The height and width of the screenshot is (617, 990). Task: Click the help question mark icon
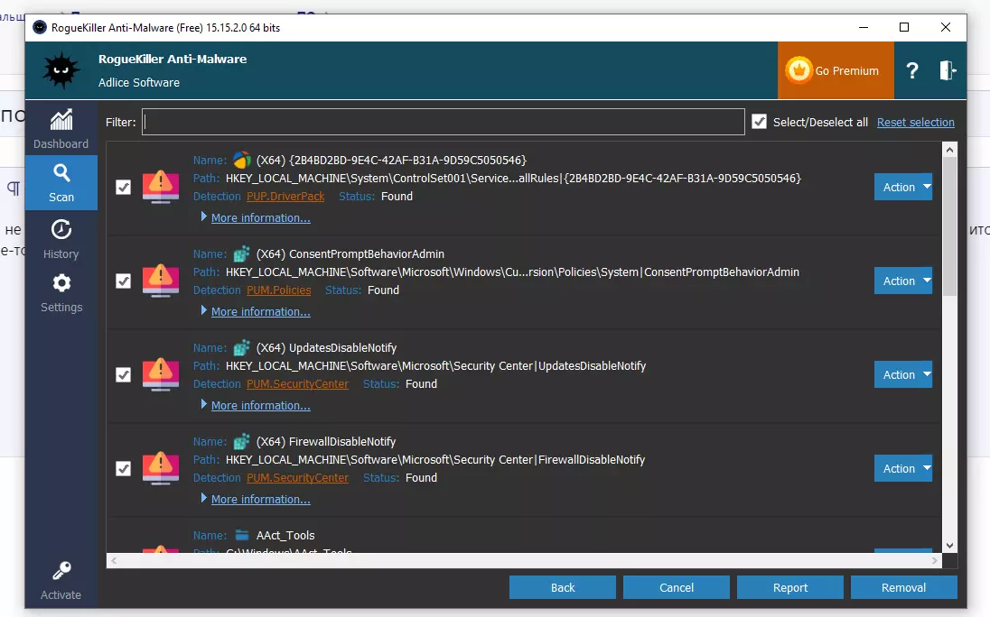[912, 70]
